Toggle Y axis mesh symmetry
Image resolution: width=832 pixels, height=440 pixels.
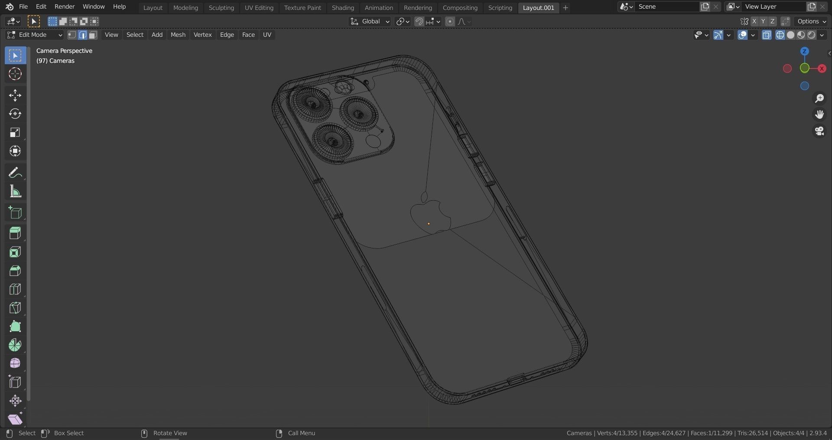[x=763, y=21]
